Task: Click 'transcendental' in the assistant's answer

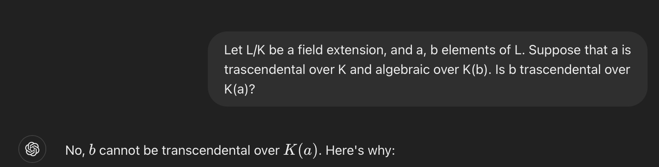Action: coord(206,151)
